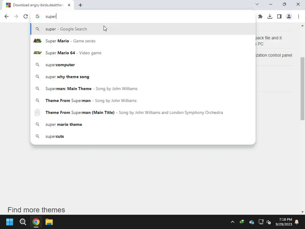Click the OneDrive cloud tray icon
The height and width of the screenshot is (229, 305).
[x=251, y=222]
